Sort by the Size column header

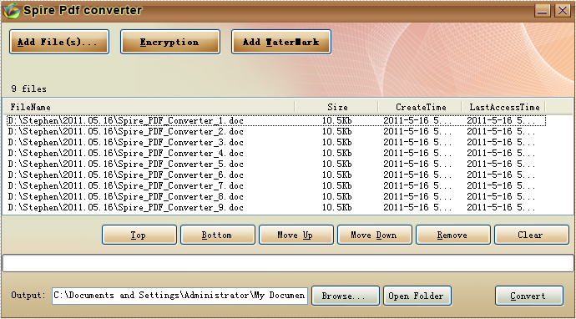tap(336, 107)
